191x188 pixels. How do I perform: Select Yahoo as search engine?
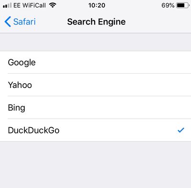[x=95, y=85]
